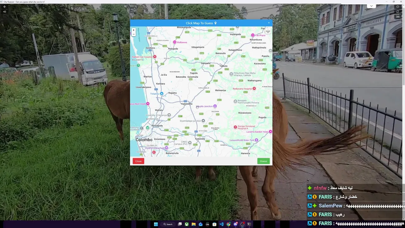Restart video with skip-to-start icon
The image size is (405, 228).
(398, 17)
